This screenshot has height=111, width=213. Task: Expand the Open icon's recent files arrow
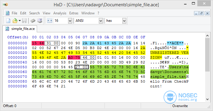coord(20,21)
